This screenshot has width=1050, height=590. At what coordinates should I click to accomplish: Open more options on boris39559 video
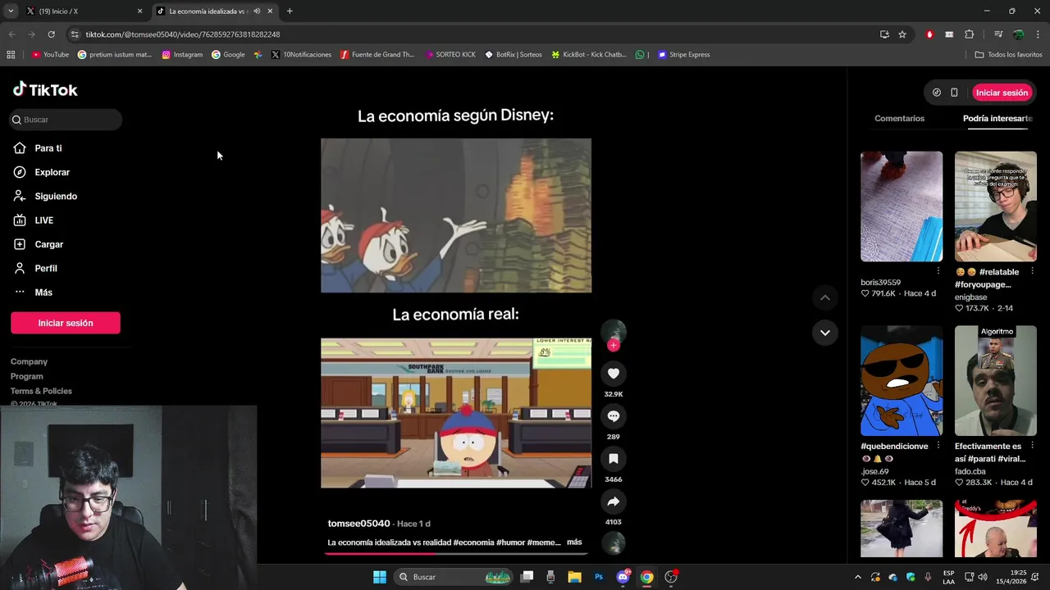pyautogui.click(x=938, y=270)
